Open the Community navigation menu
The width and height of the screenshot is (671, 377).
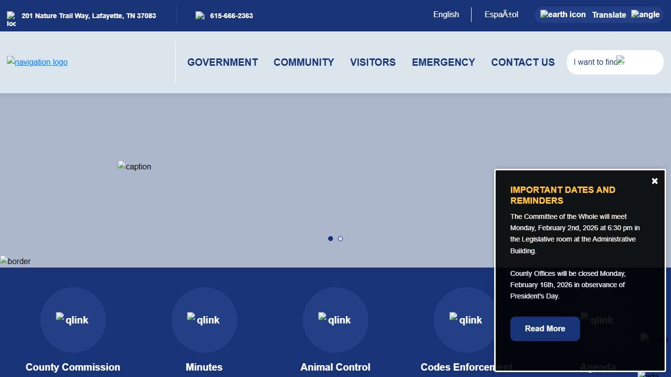(304, 62)
